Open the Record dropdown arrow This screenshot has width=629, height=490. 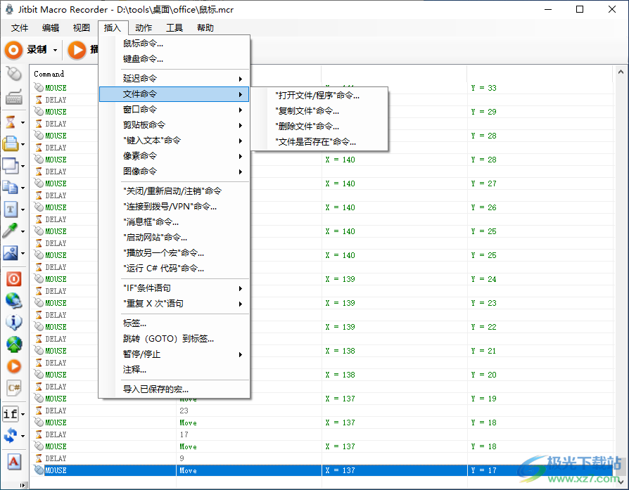[x=55, y=50]
